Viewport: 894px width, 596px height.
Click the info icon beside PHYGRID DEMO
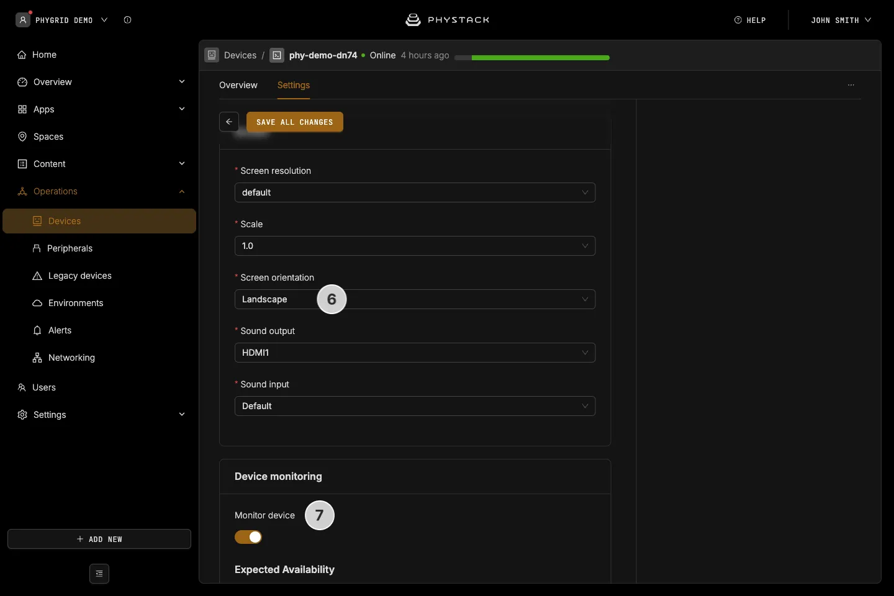(x=127, y=20)
